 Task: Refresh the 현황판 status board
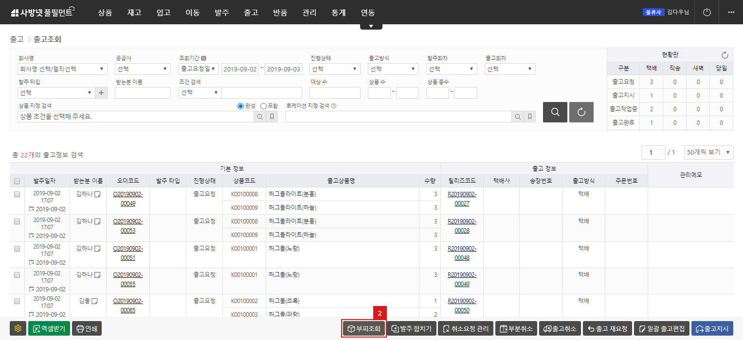click(x=725, y=55)
